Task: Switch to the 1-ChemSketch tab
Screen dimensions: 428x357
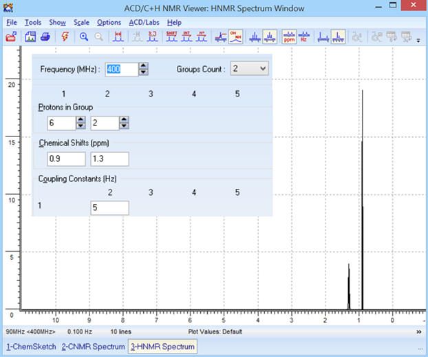Action: point(31,347)
